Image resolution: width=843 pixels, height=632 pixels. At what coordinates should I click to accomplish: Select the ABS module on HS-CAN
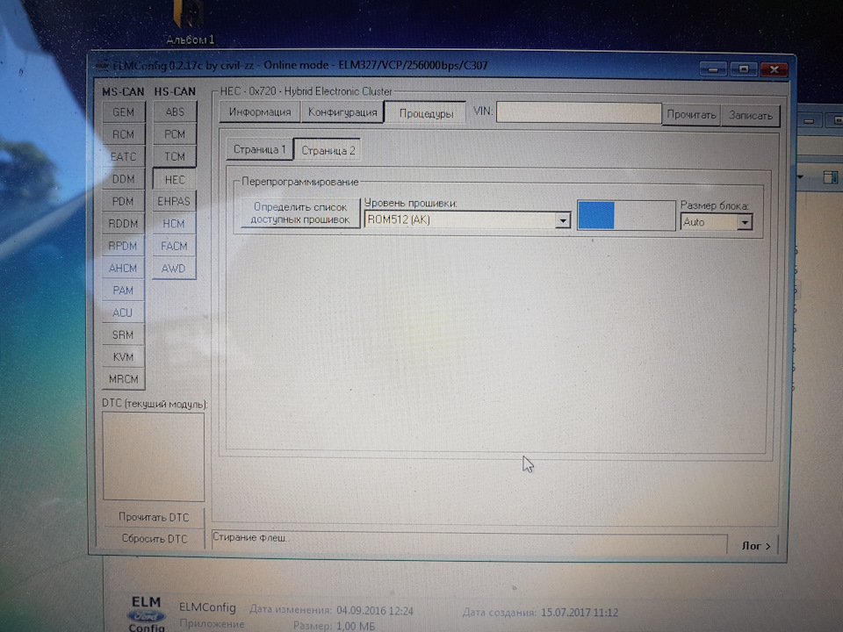(175, 112)
